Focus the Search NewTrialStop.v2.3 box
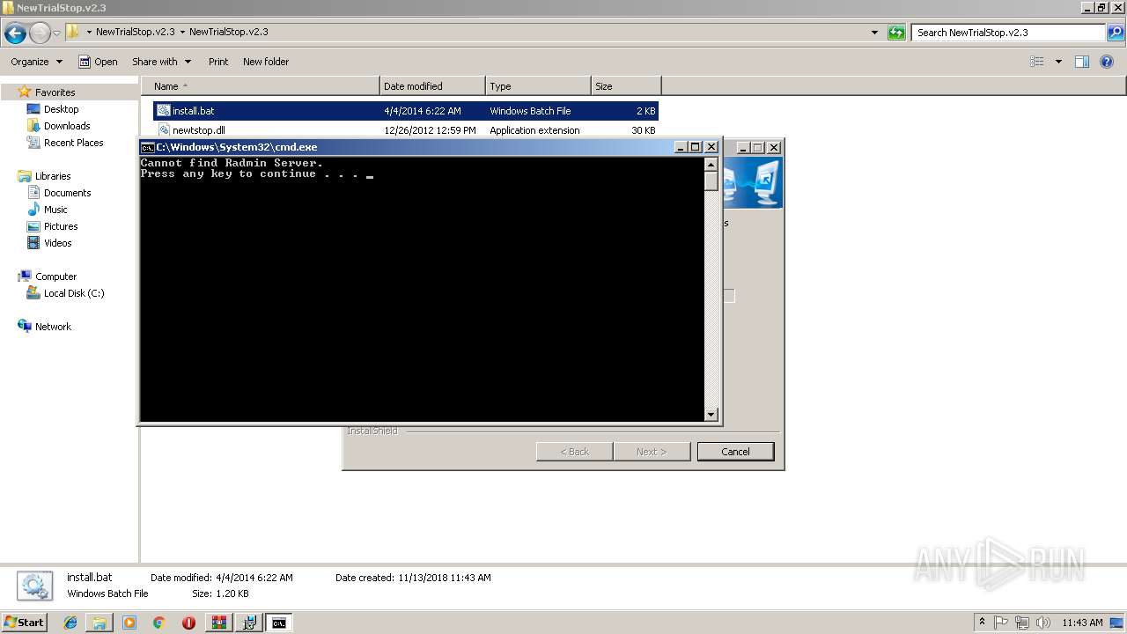 pyautogui.click(x=1008, y=33)
